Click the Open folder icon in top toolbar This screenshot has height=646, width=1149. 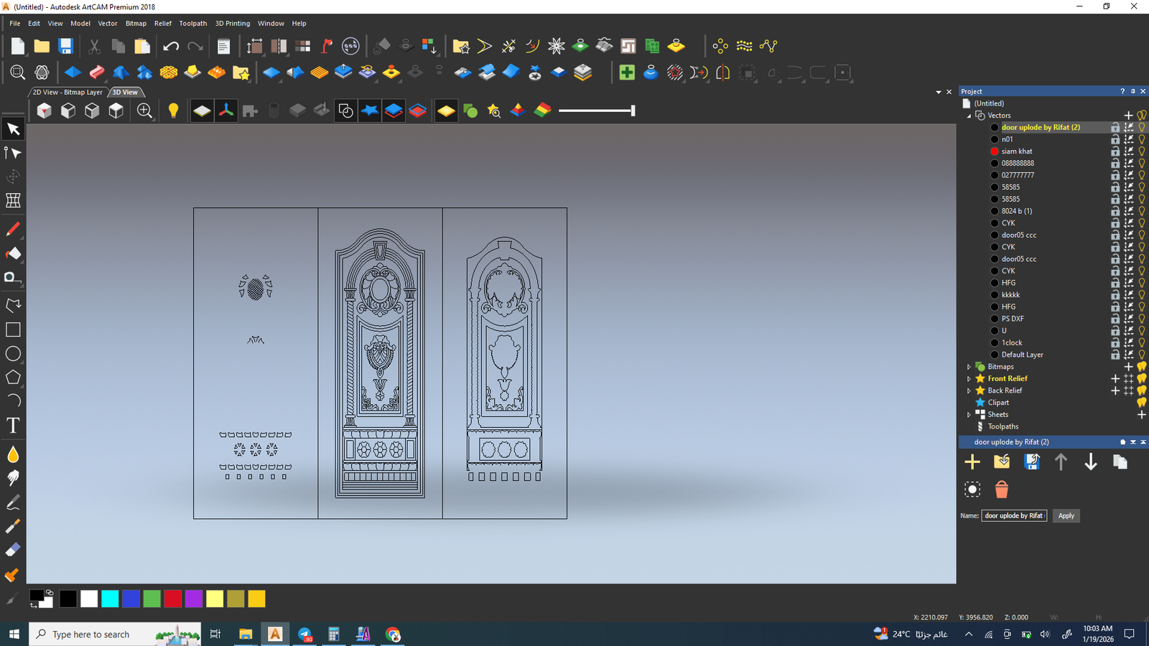(x=42, y=47)
